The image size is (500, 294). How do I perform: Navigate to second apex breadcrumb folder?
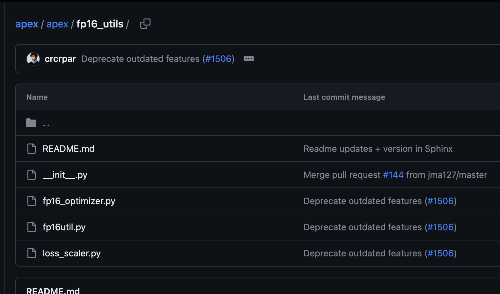57,24
